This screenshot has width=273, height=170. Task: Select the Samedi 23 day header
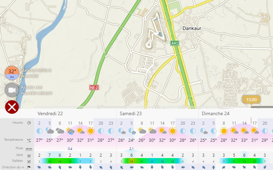point(131,113)
